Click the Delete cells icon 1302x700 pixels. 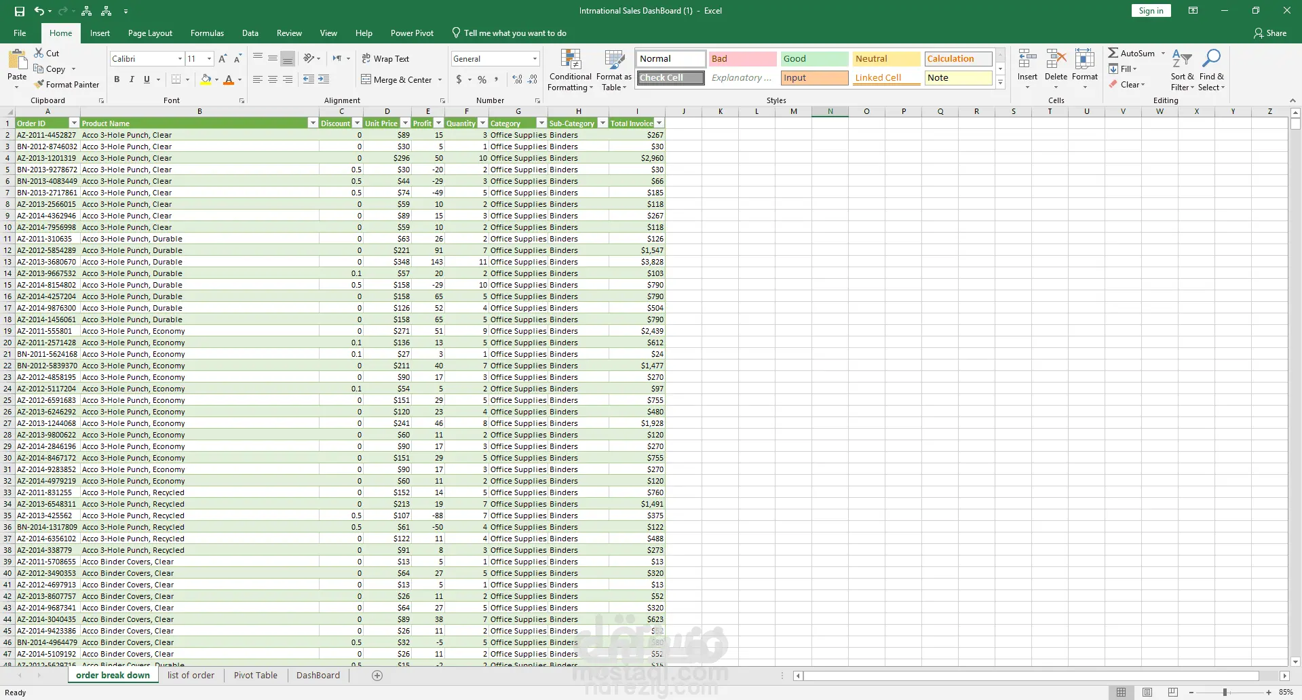[1056, 60]
